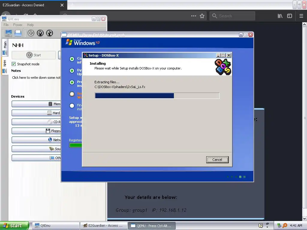Click the Setup - DOSBox-X title bar icon
The height and width of the screenshot is (230, 307).
pos(85,55)
